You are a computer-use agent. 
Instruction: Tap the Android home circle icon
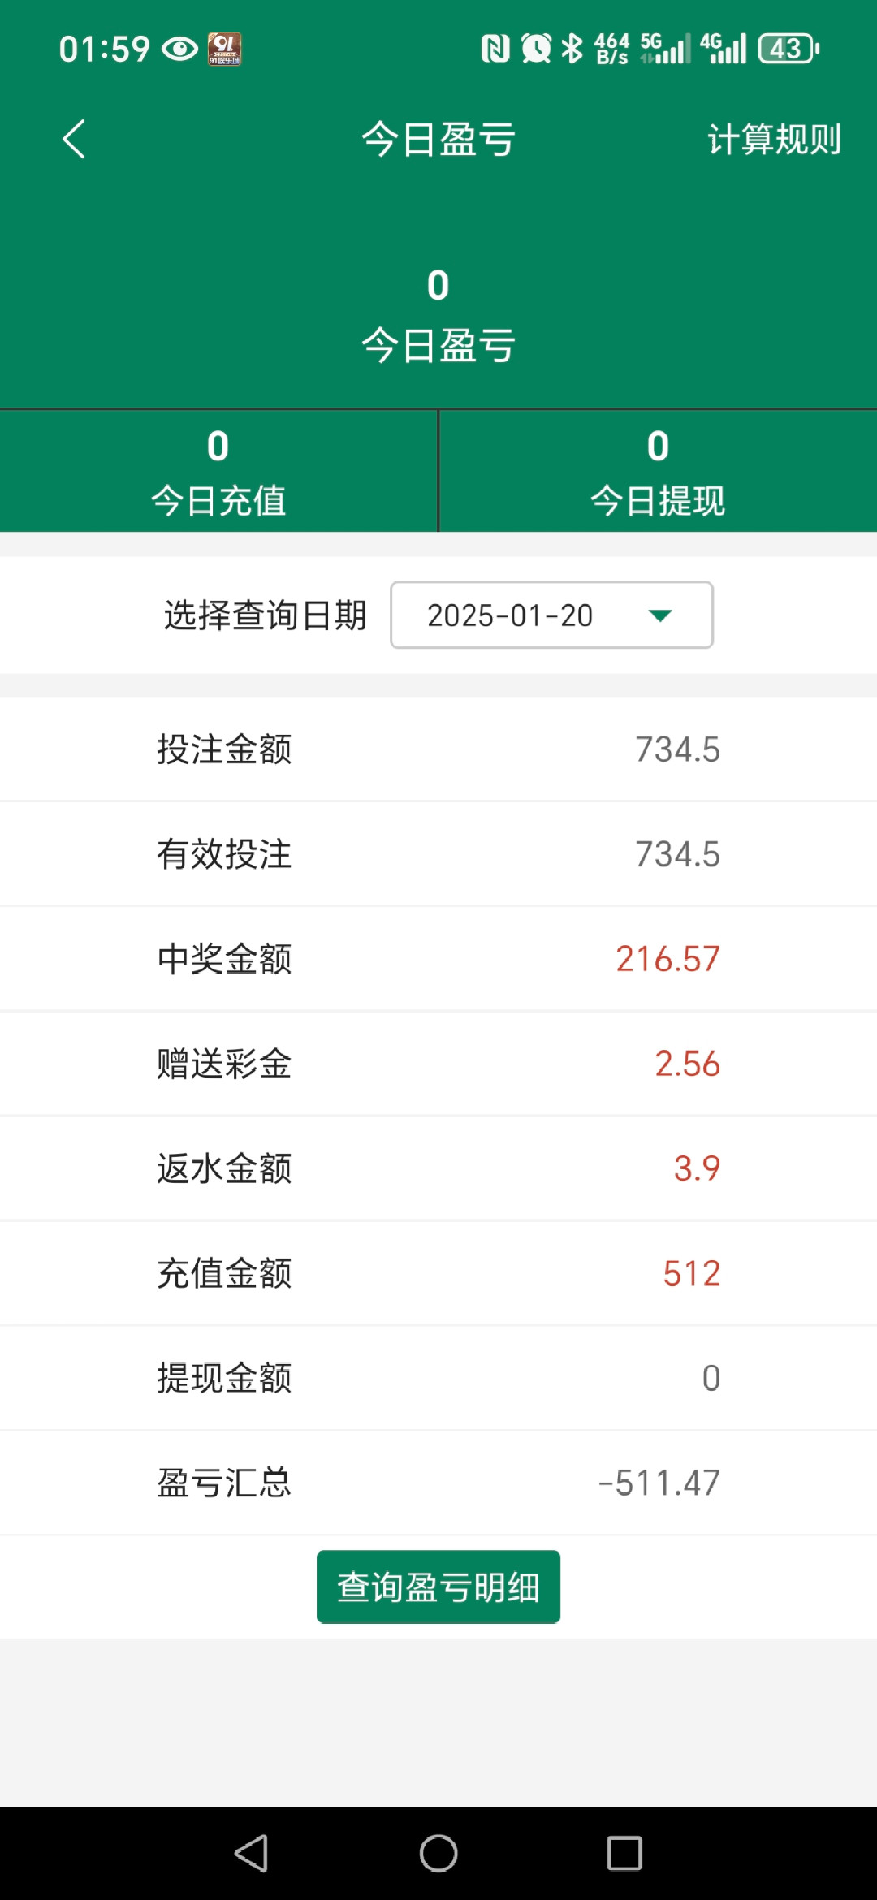(x=438, y=1853)
